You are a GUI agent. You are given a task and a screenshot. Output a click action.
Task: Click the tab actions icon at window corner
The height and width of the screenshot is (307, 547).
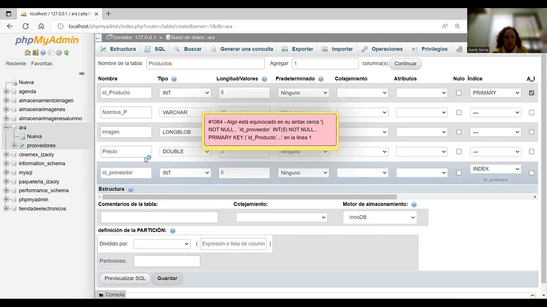[x=9, y=14]
